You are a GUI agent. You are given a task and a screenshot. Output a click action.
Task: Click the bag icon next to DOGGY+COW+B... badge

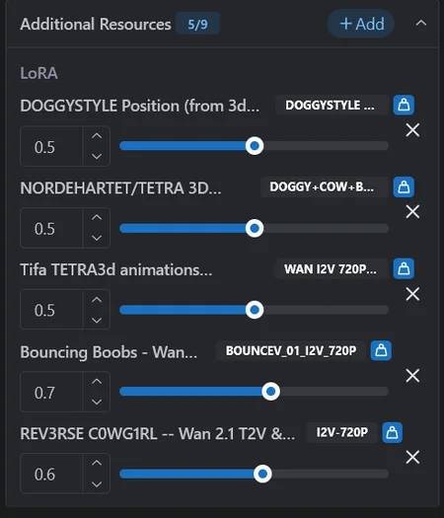404,187
